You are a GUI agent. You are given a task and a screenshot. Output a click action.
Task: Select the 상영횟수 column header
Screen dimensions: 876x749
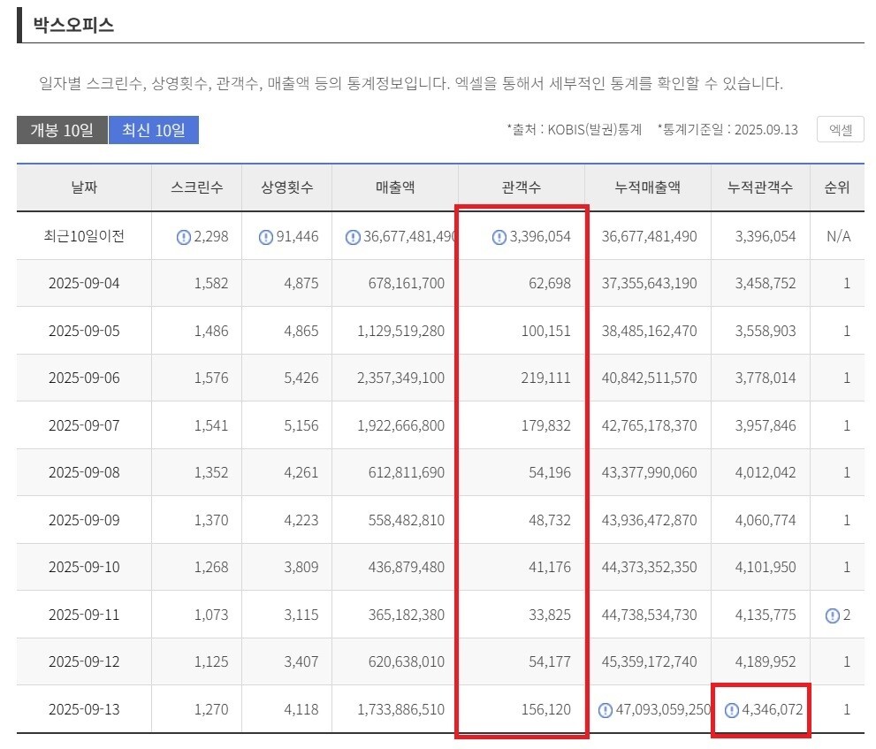pos(286,187)
